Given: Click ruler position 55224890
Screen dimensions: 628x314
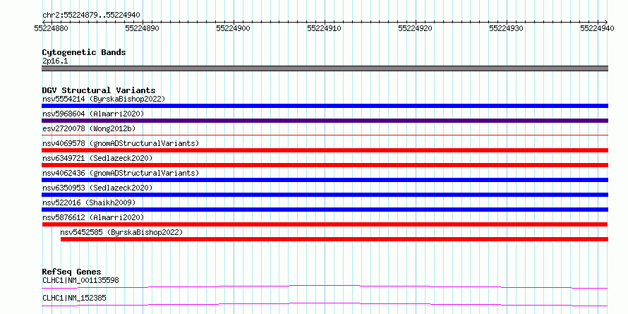Looking at the screenshot, I should tap(142, 28).
